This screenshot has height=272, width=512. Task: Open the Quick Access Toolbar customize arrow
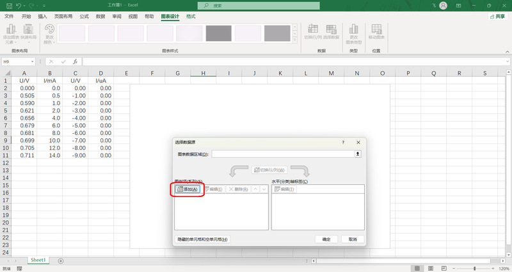click(x=44, y=6)
